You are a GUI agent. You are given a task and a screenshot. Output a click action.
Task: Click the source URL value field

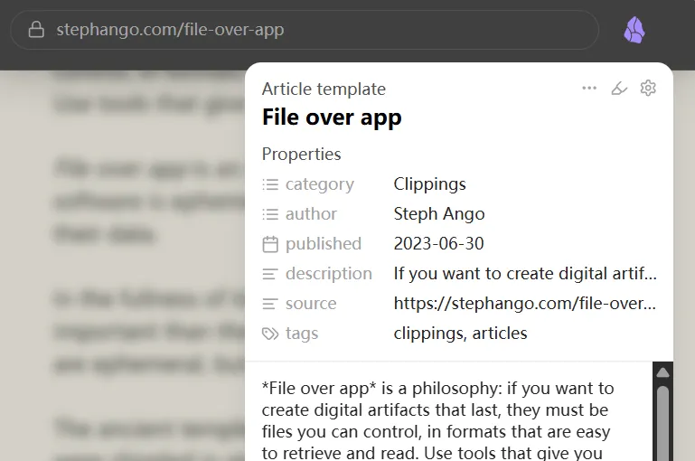[524, 304]
